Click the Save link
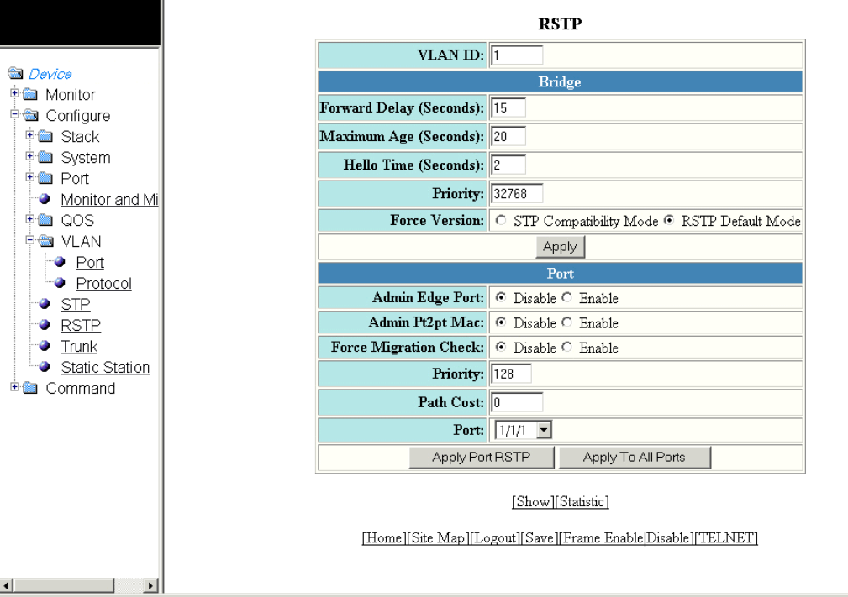The image size is (848, 597). tap(540, 538)
